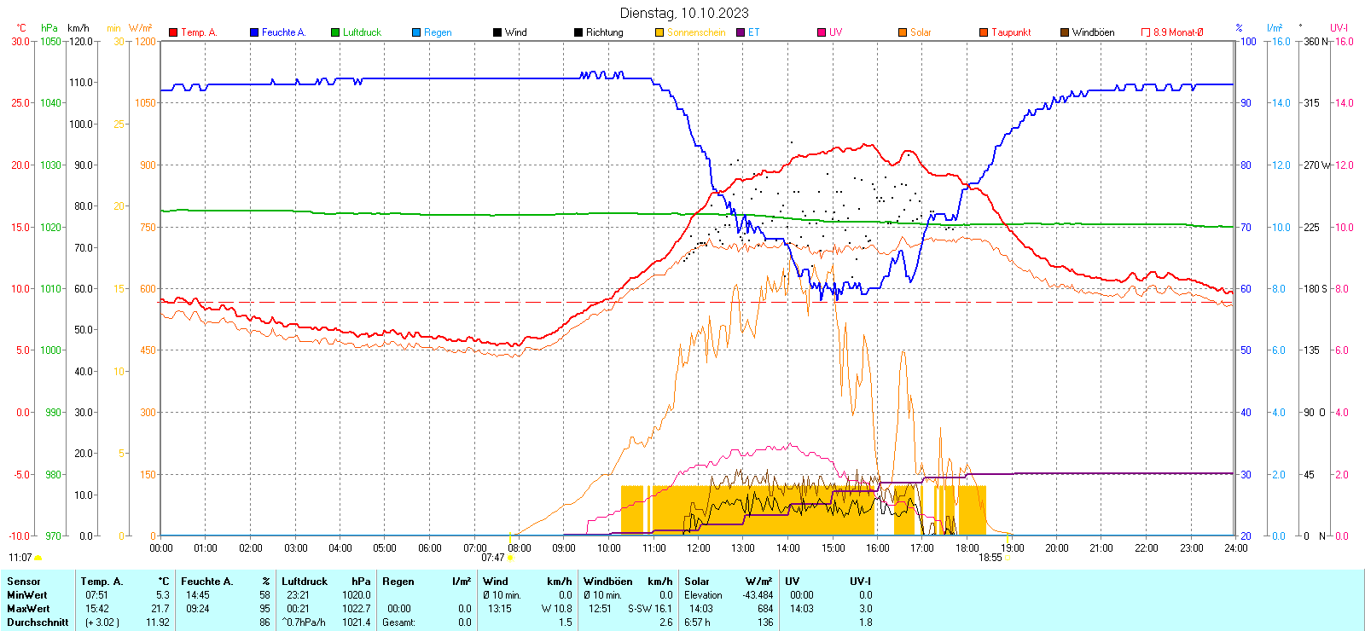The height and width of the screenshot is (631, 1365).
Task: Click the magenta UV legend square
Action: click(822, 32)
